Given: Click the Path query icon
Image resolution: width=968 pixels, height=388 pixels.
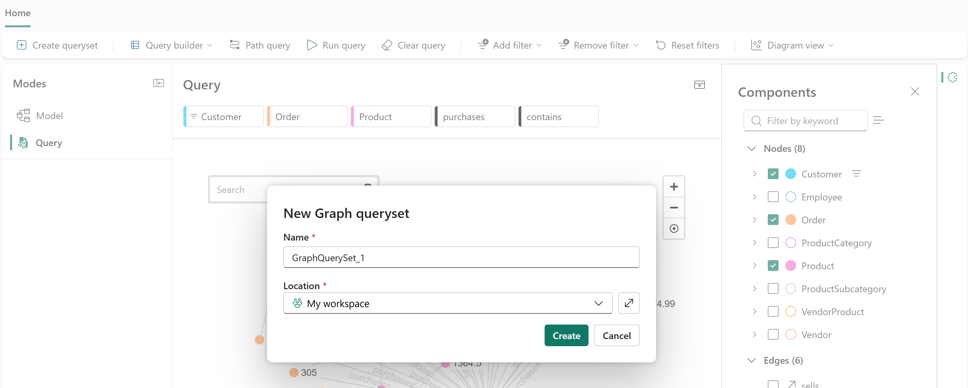Looking at the screenshot, I should [234, 45].
